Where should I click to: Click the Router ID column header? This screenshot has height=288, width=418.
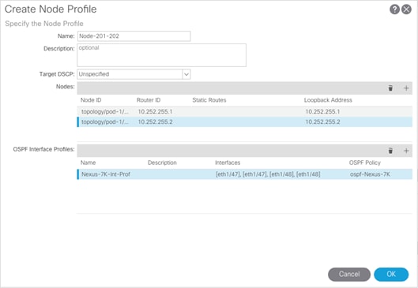point(149,100)
